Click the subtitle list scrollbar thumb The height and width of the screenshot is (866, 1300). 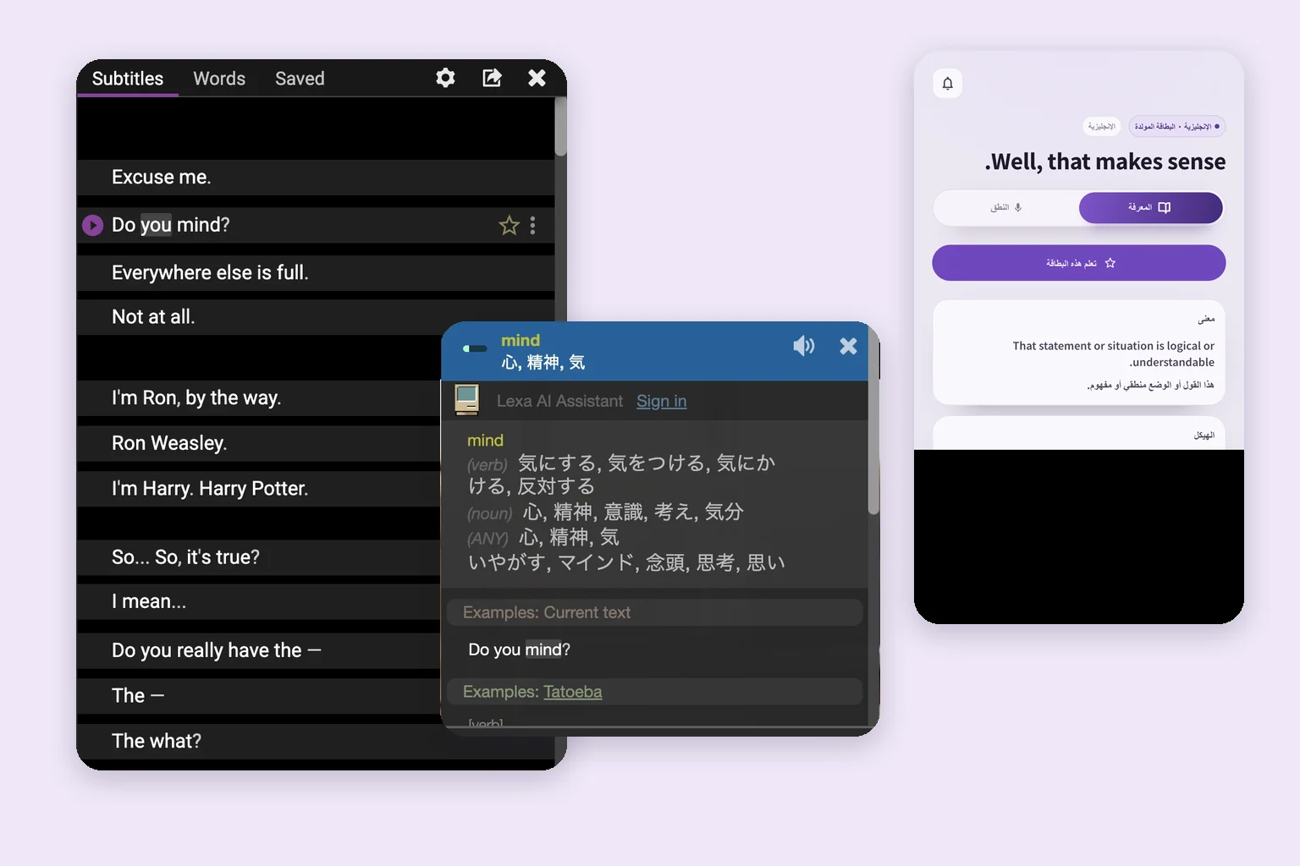pos(560,127)
